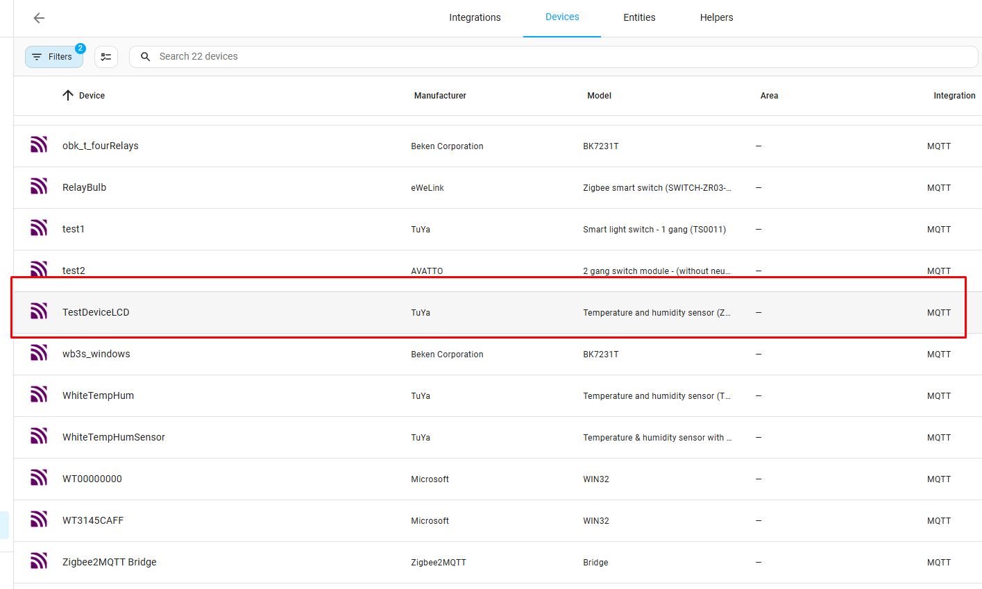Click the Zigbee2MQTT manufacturer cell

[x=439, y=563]
